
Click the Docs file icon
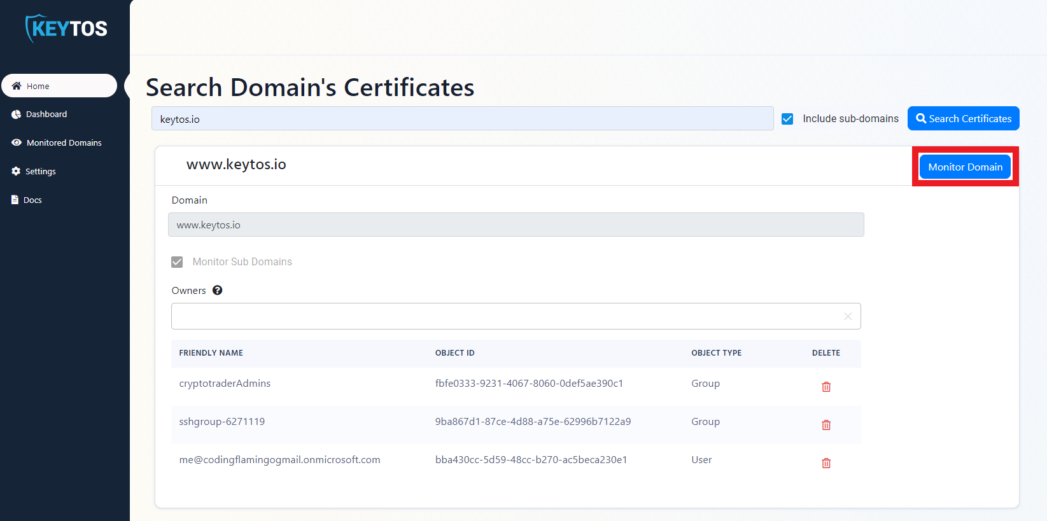(15, 200)
